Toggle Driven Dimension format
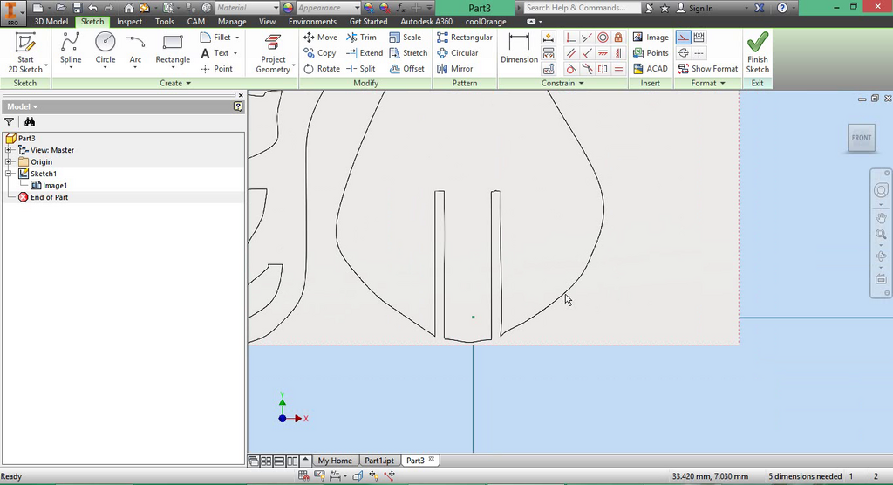This screenshot has width=893, height=485. point(699,38)
